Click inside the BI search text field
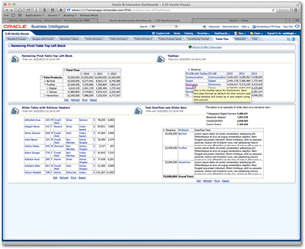 point(190,26)
